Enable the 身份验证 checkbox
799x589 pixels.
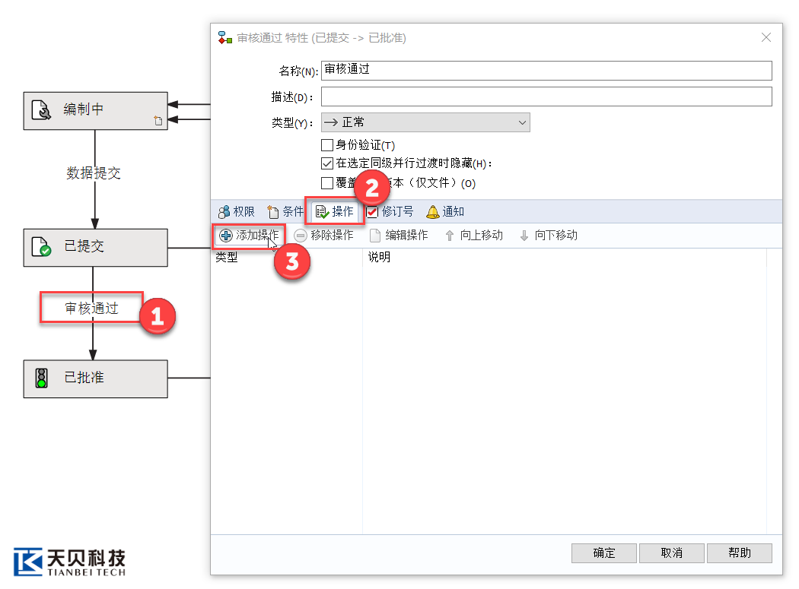tap(327, 145)
